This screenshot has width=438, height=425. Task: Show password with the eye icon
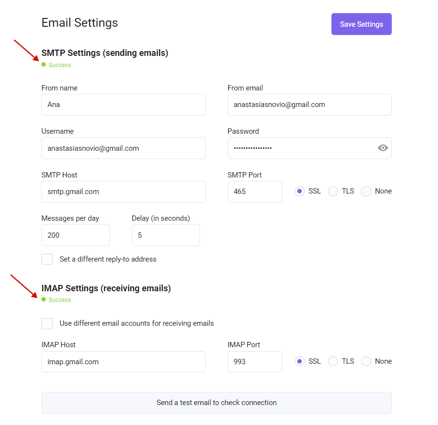coord(383,148)
